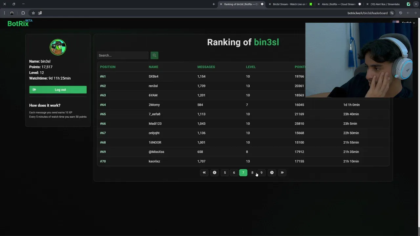The width and height of the screenshot is (420, 236).
Task: Go to leaderboard page 5
Action: tap(225, 172)
